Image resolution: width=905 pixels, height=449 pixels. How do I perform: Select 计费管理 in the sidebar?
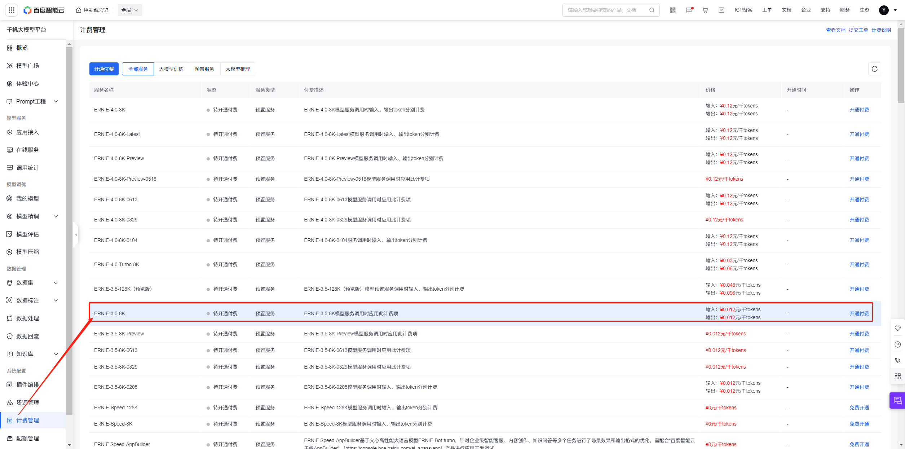point(33,420)
